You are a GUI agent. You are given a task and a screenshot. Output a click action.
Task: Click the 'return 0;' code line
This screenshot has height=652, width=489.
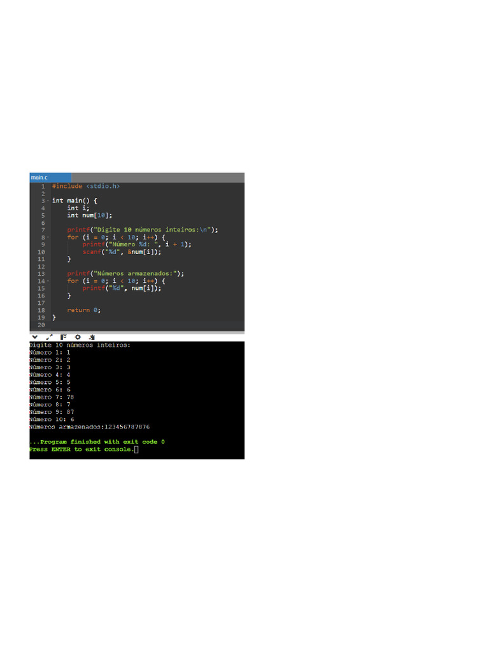pos(83,310)
